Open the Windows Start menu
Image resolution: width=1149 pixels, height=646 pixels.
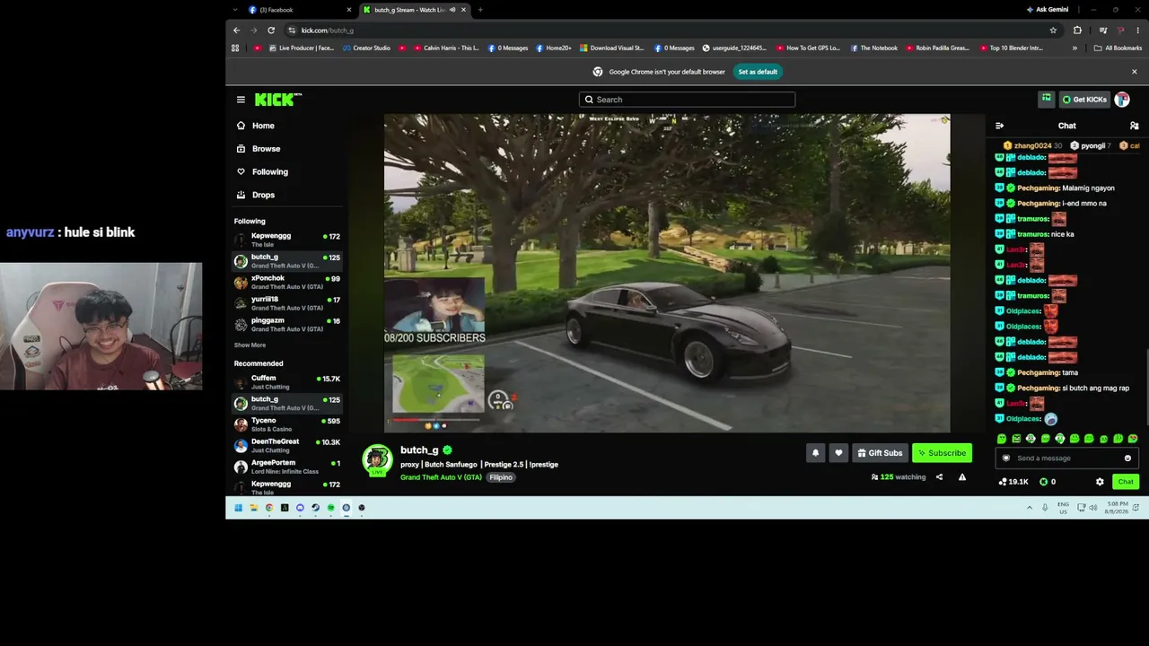click(238, 508)
